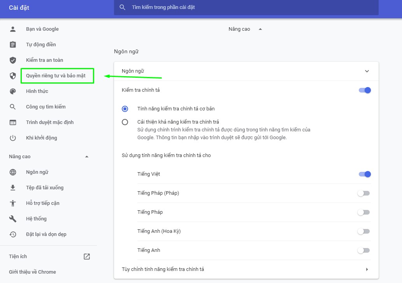Image resolution: width=402 pixels, height=283 pixels.
Task: Turn on the plain Tiếng Pháp switch
Action: coord(364,212)
